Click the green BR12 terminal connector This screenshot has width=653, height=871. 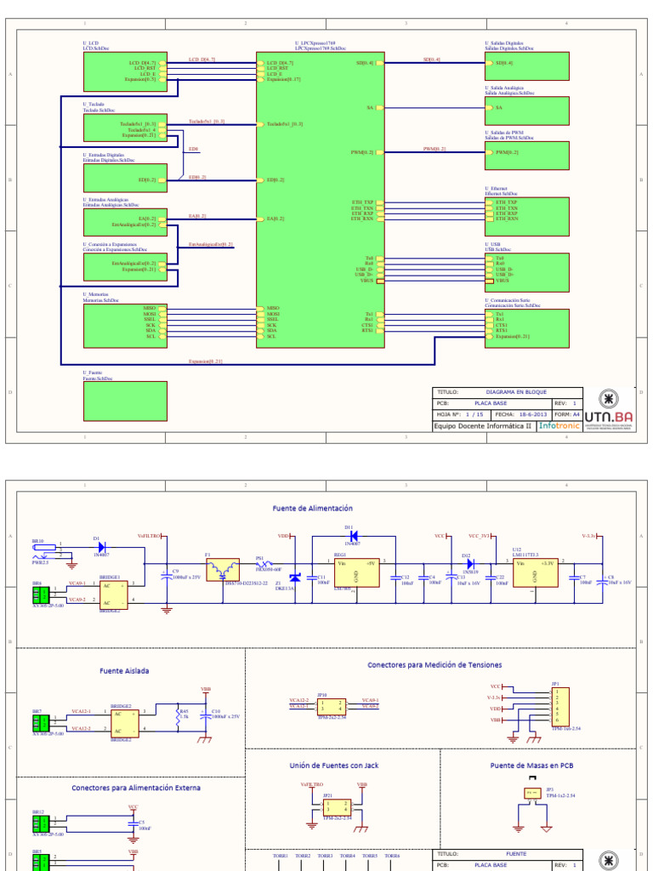coord(41,823)
